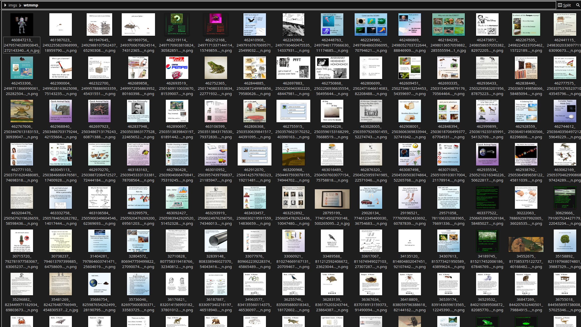
Task: Open the pink fly image 462212168_
Action: [216, 24]
